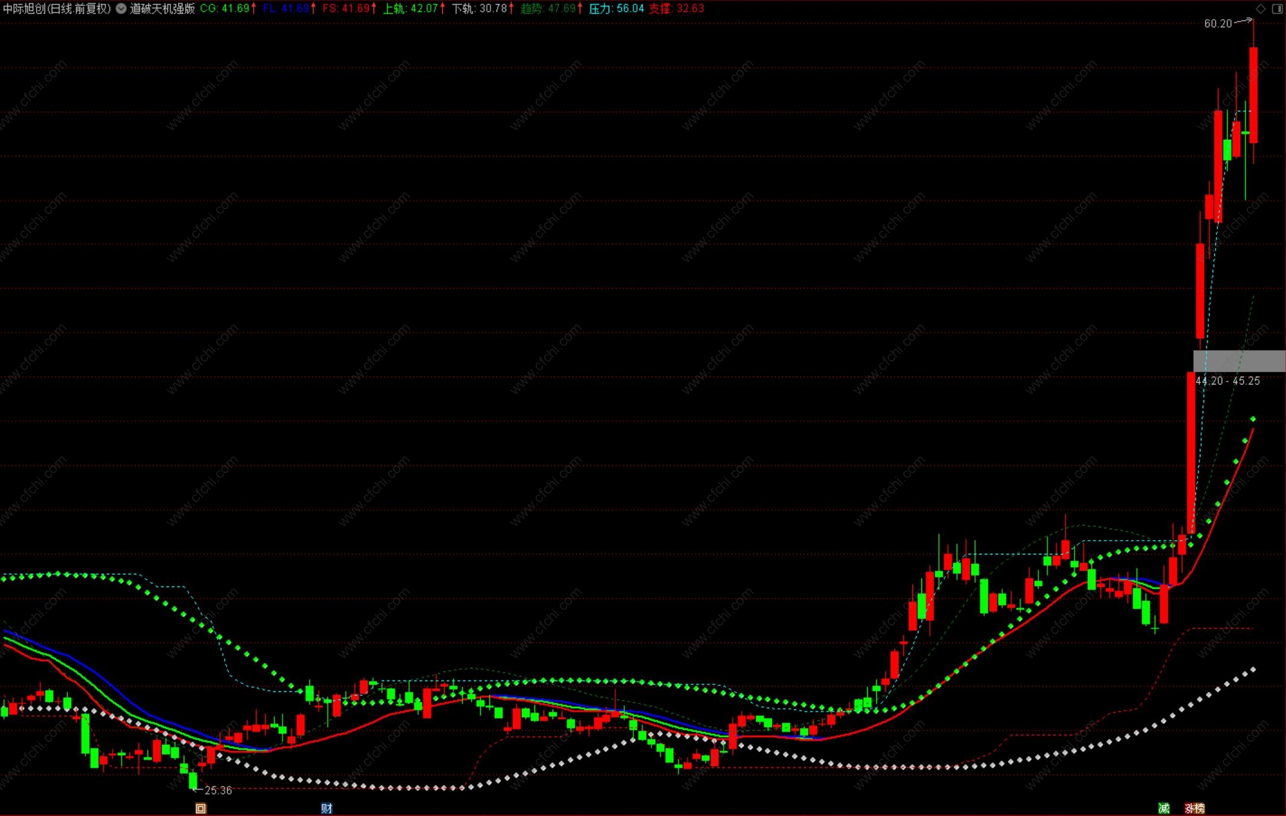The image size is (1286, 816).
Task: Click the 25.36 low price marker
Action: point(218,790)
